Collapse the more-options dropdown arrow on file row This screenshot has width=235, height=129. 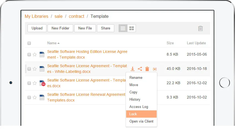tap(155, 69)
